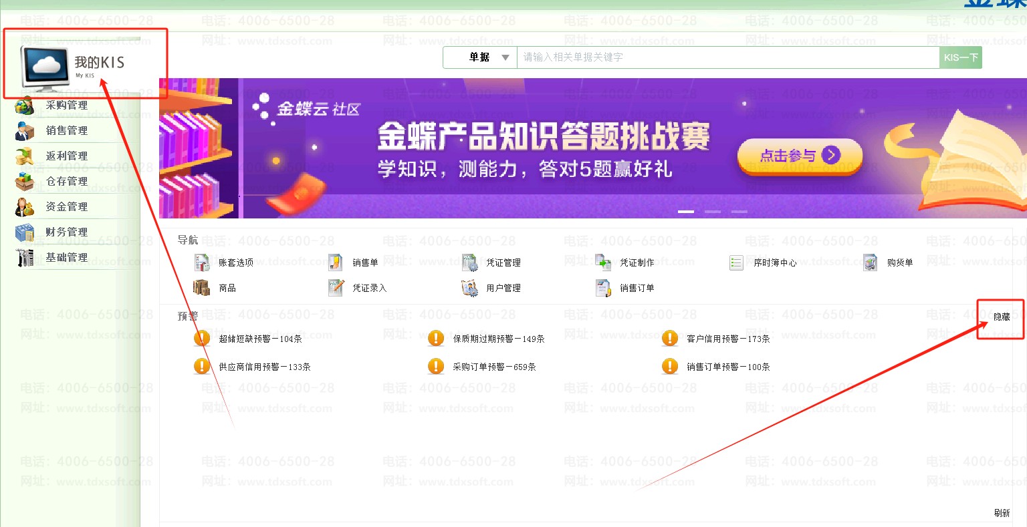
Task: Open the 账套选项 navigation icon
Action: [202, 262]
